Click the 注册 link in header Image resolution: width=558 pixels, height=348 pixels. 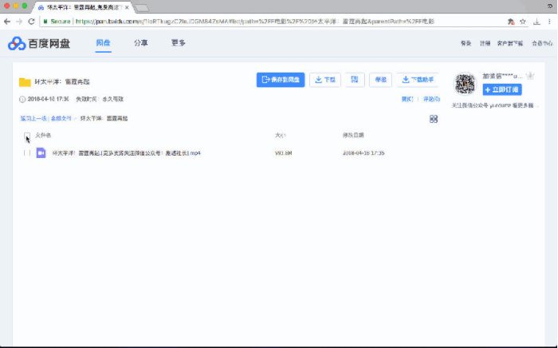click(x=485, y=43)
